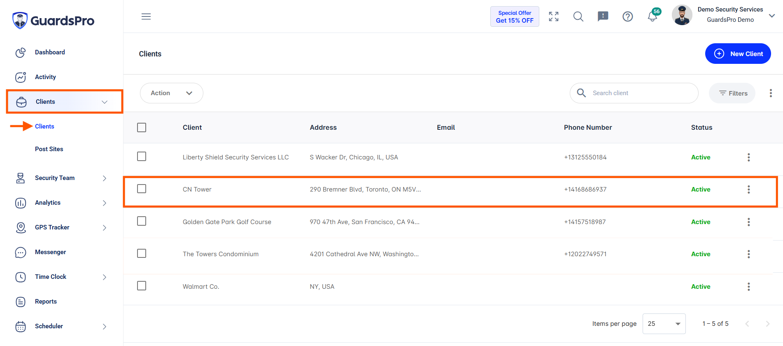Open row menu for The Towers Condominium

[x=749, y=254]
